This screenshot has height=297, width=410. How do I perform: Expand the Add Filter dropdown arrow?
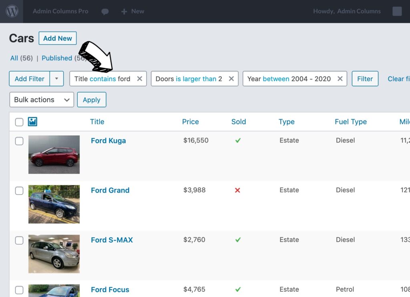(57, 79)
